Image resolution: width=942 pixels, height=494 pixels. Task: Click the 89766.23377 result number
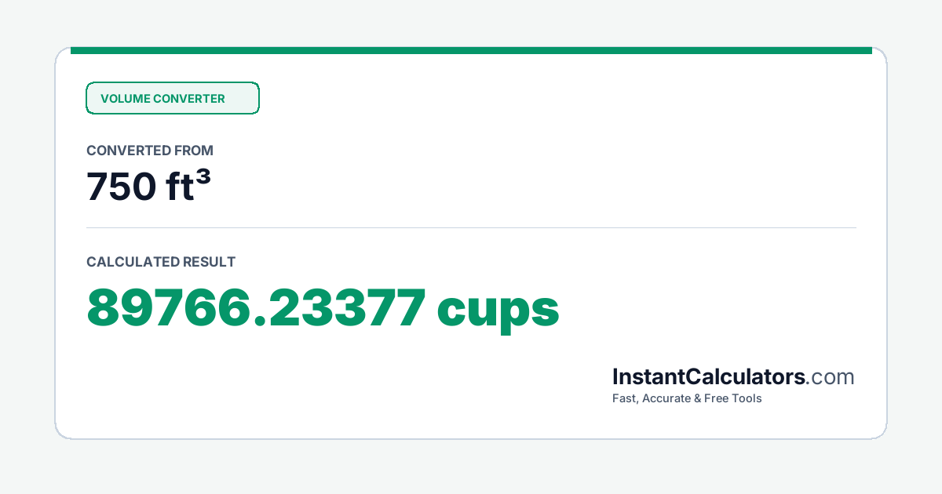256,308
